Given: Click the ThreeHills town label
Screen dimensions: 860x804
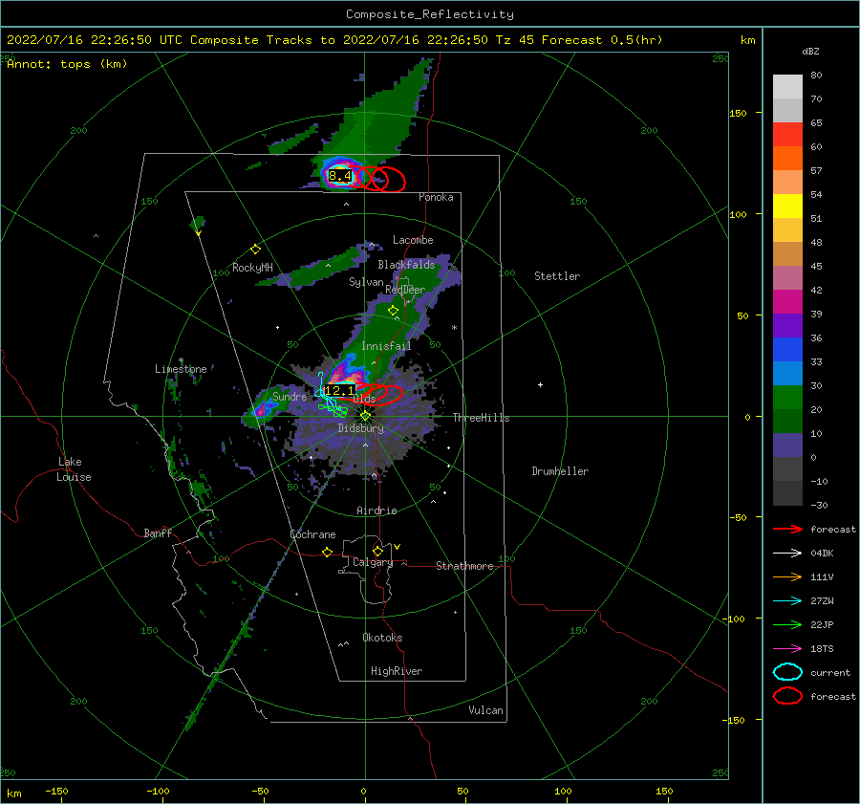Looking at the screenshot, I should [x=481, y=418].
